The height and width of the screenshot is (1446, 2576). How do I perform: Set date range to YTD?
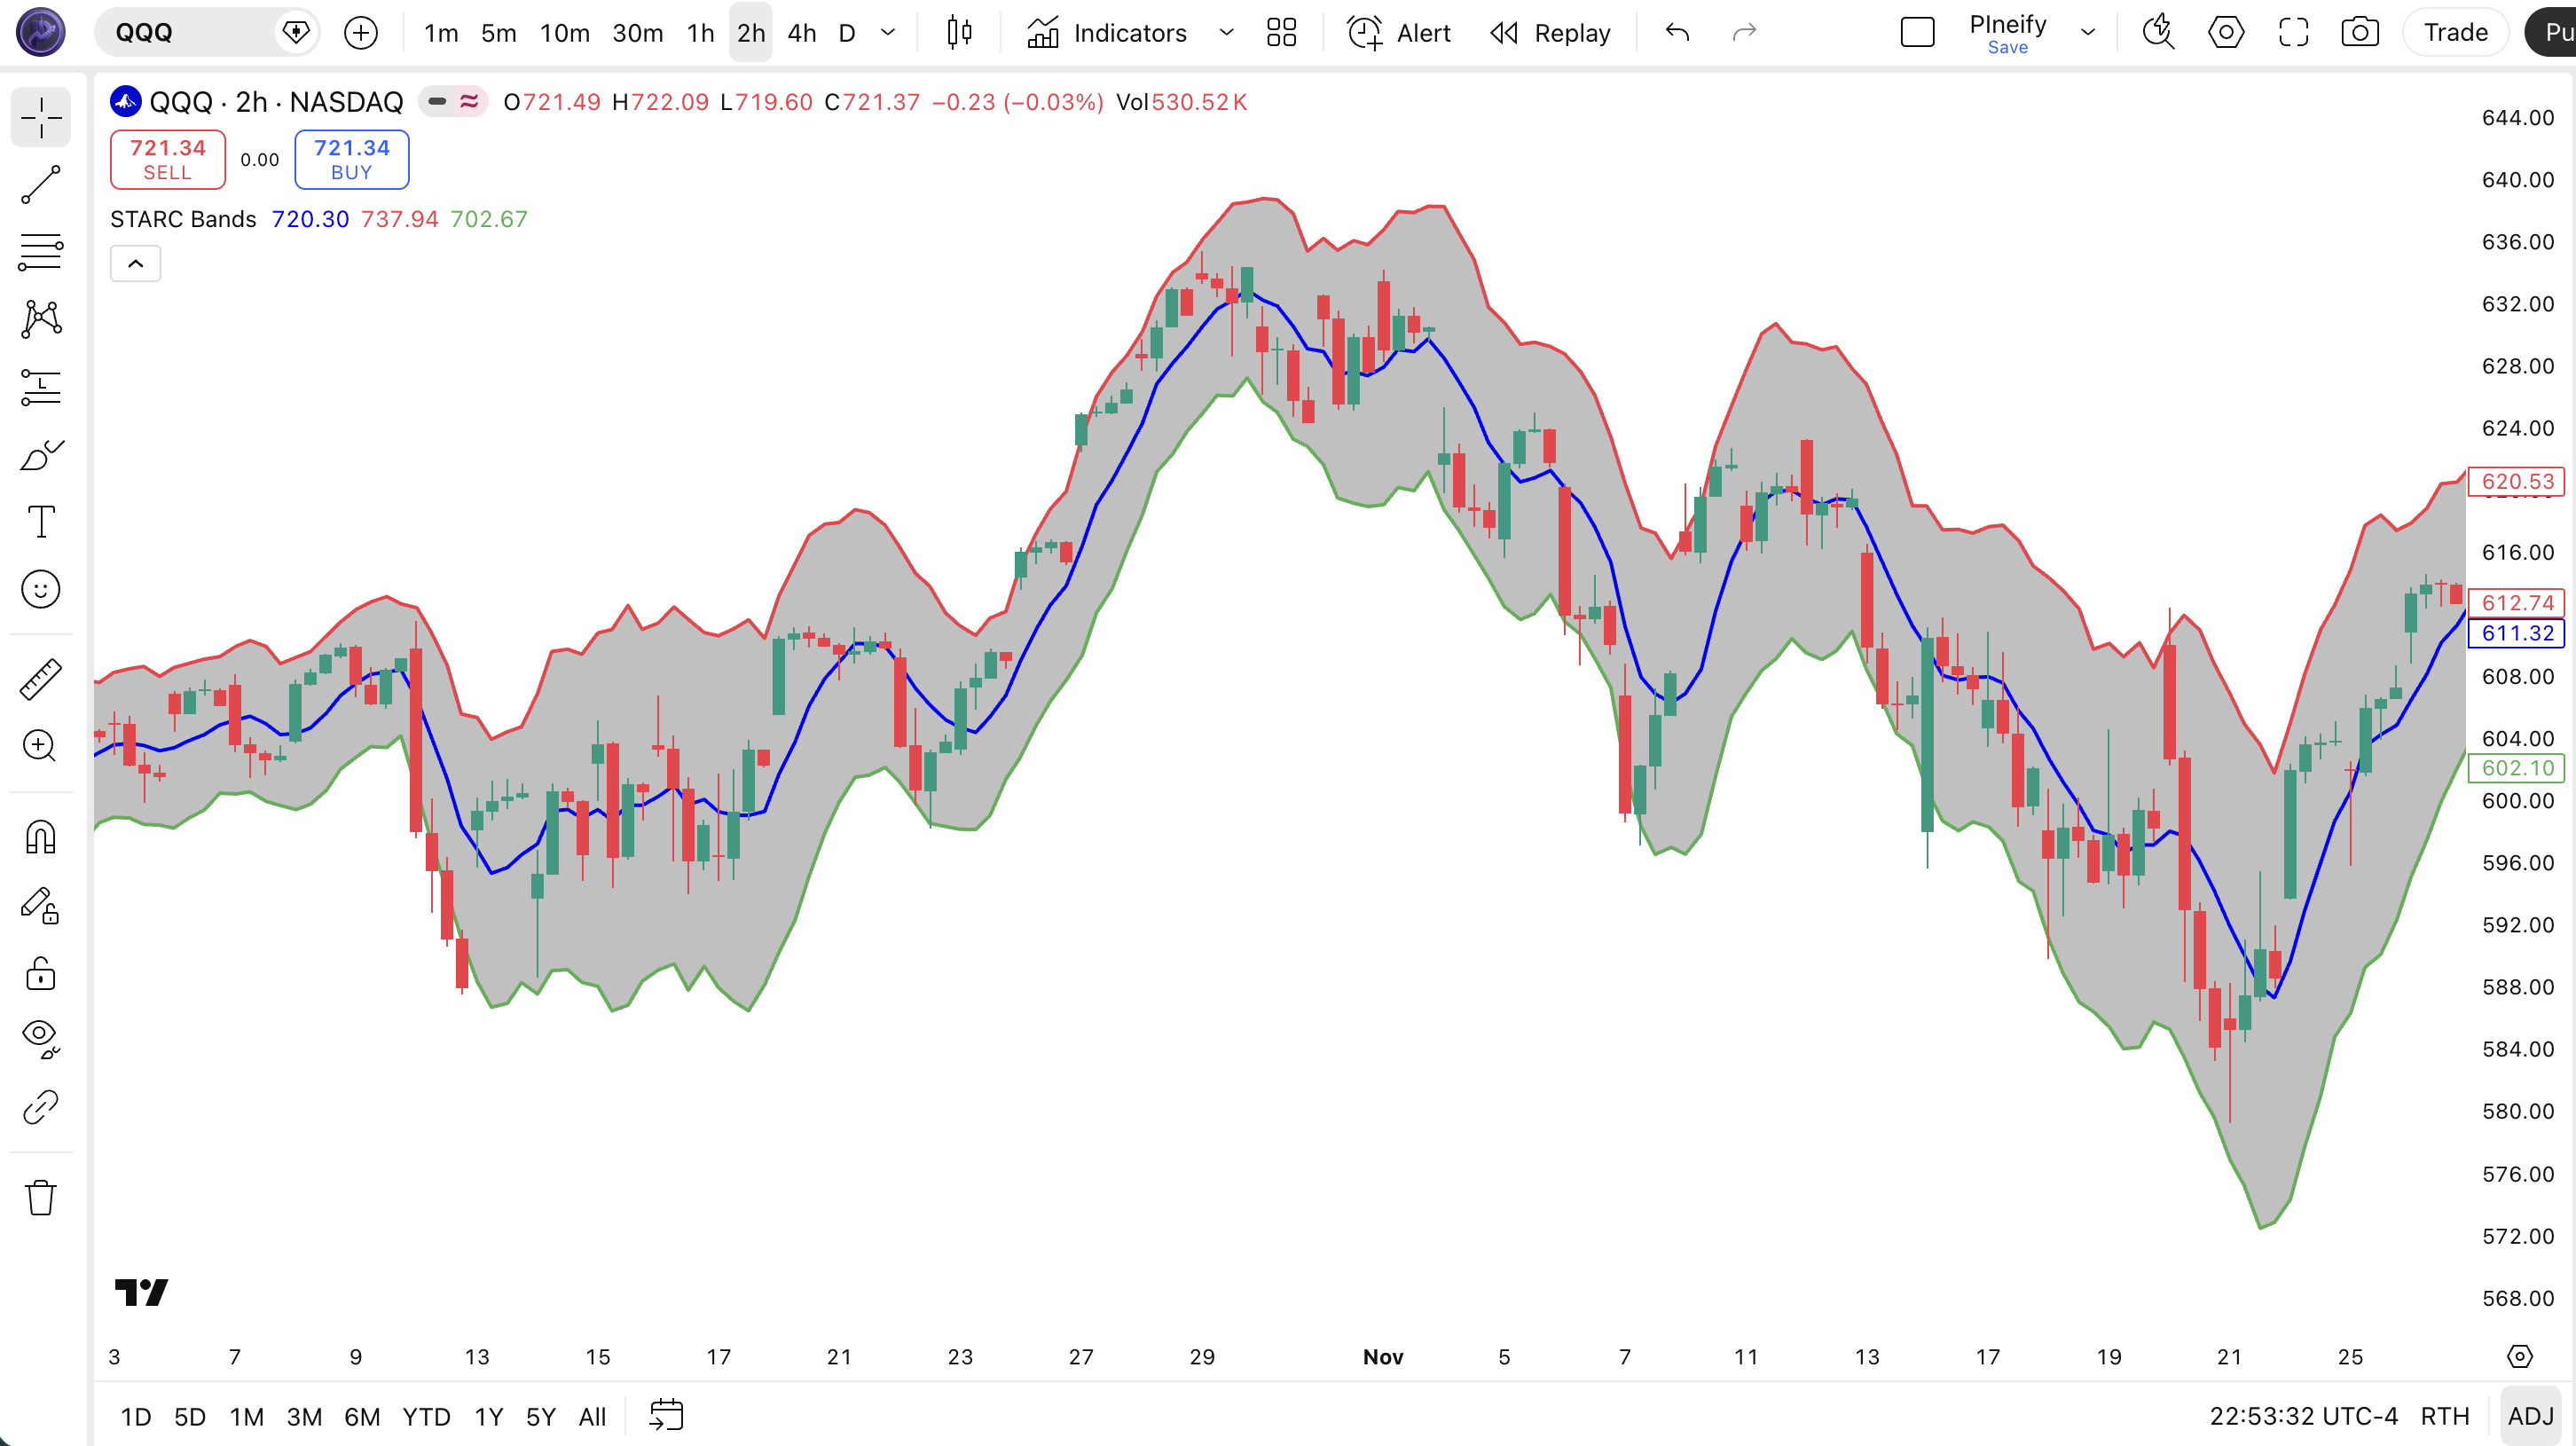pyautogui.click(x=426, y=1416)
